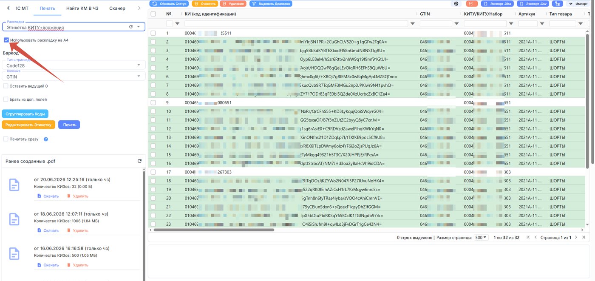
Task: Click the filter icon for КИ column
Action: click(412, 24)
